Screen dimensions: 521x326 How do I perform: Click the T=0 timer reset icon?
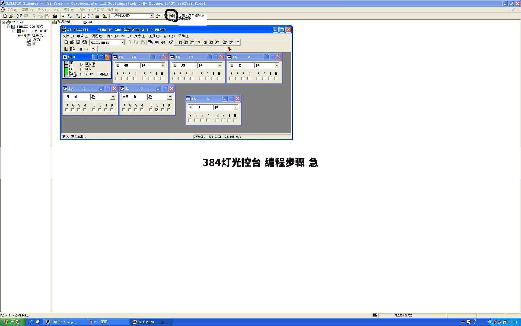coord(94,49)
